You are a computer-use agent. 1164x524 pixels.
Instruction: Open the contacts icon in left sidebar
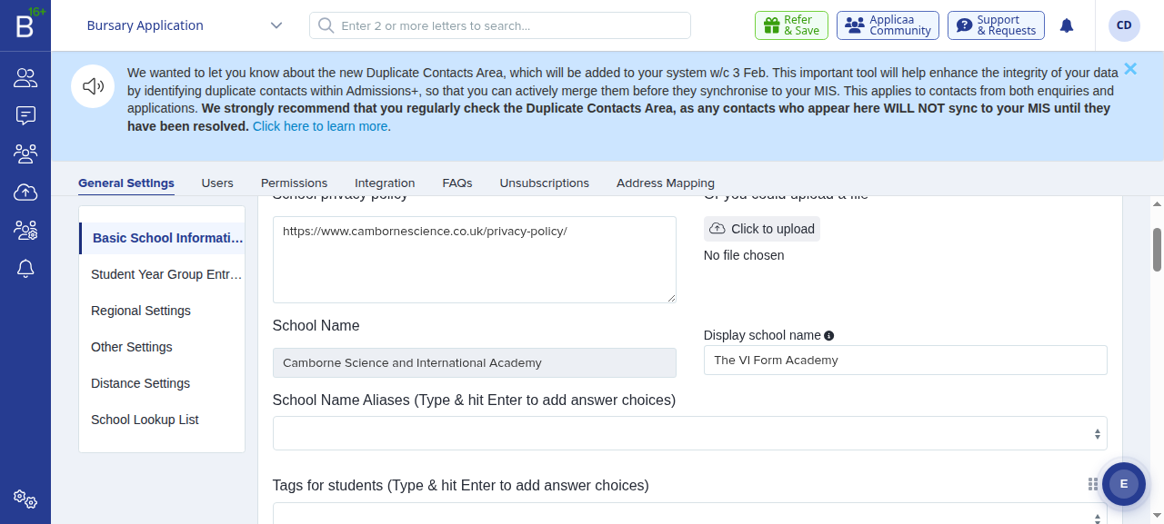coord(25,78)
